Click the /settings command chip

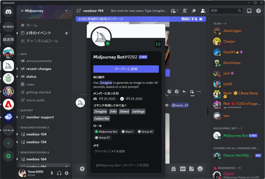[x=138, y=111]
